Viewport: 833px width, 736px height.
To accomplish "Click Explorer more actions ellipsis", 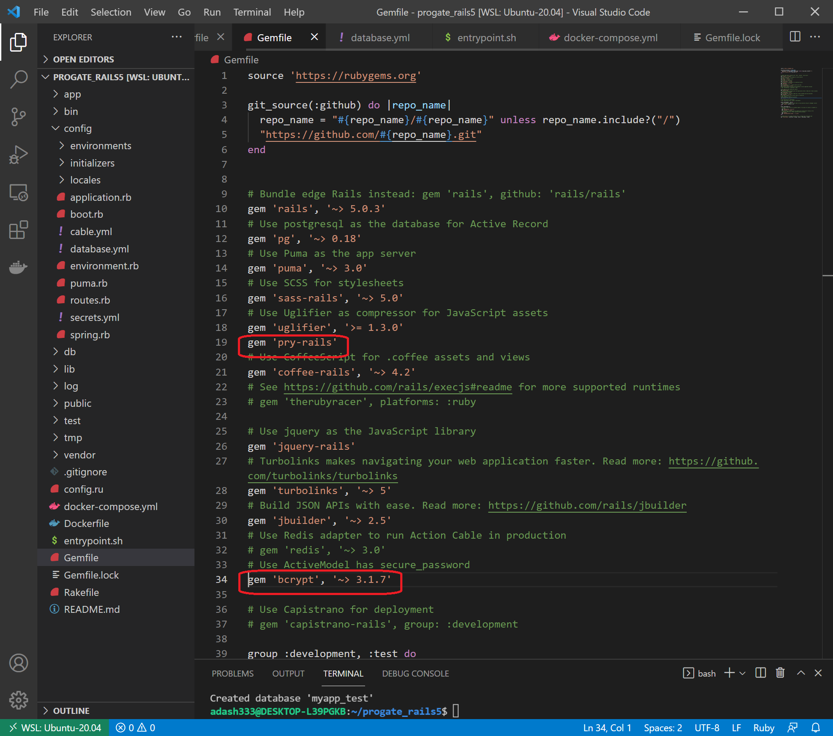I will (177, 37).
